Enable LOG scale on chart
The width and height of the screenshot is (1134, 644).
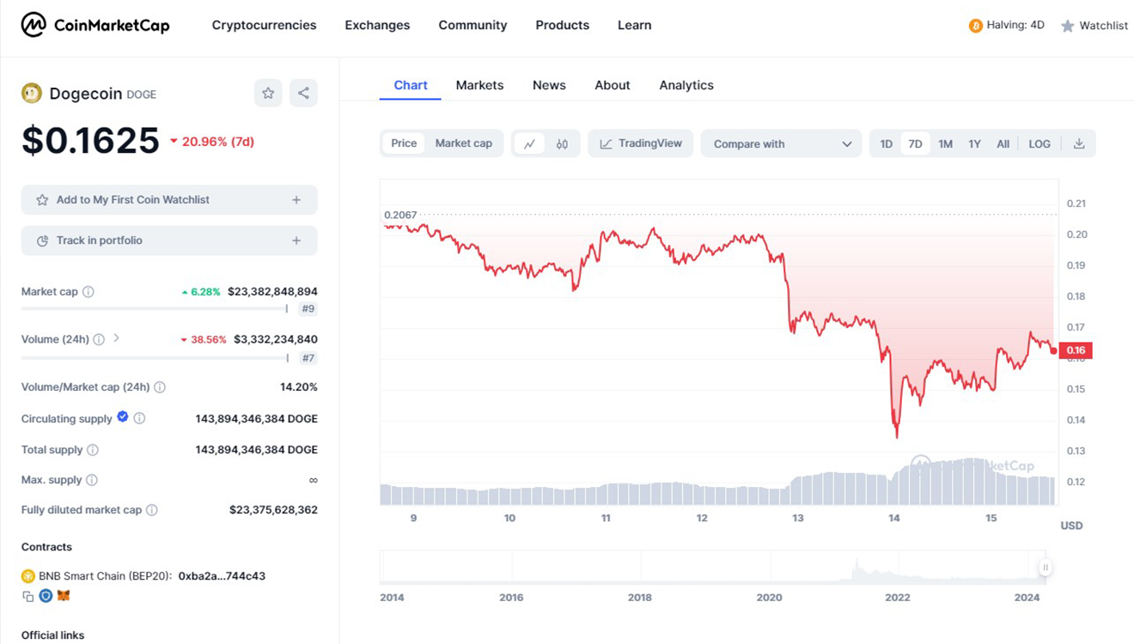(x=1039, y=144)
